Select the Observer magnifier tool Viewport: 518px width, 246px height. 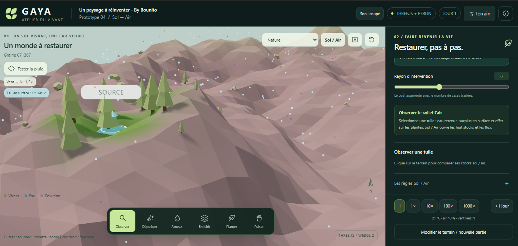(x=122, y=221)
